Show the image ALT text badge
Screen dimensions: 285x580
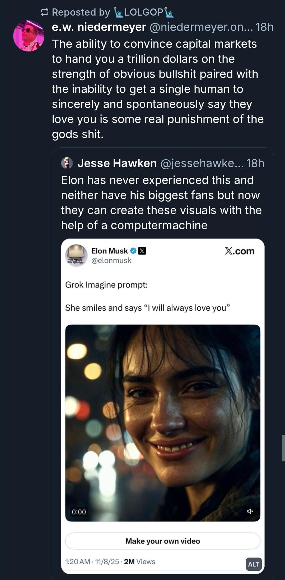click(254, 564)
